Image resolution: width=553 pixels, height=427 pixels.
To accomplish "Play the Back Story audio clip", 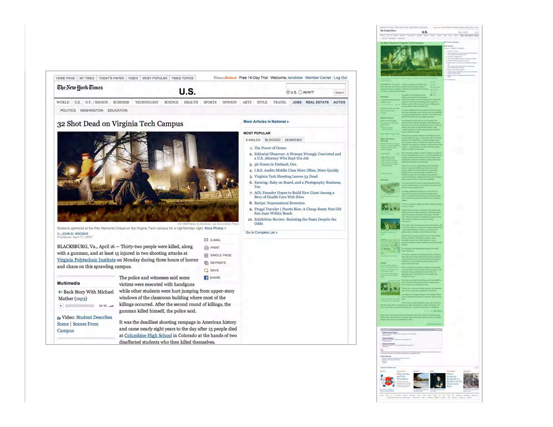I will [x=61, y=306].
